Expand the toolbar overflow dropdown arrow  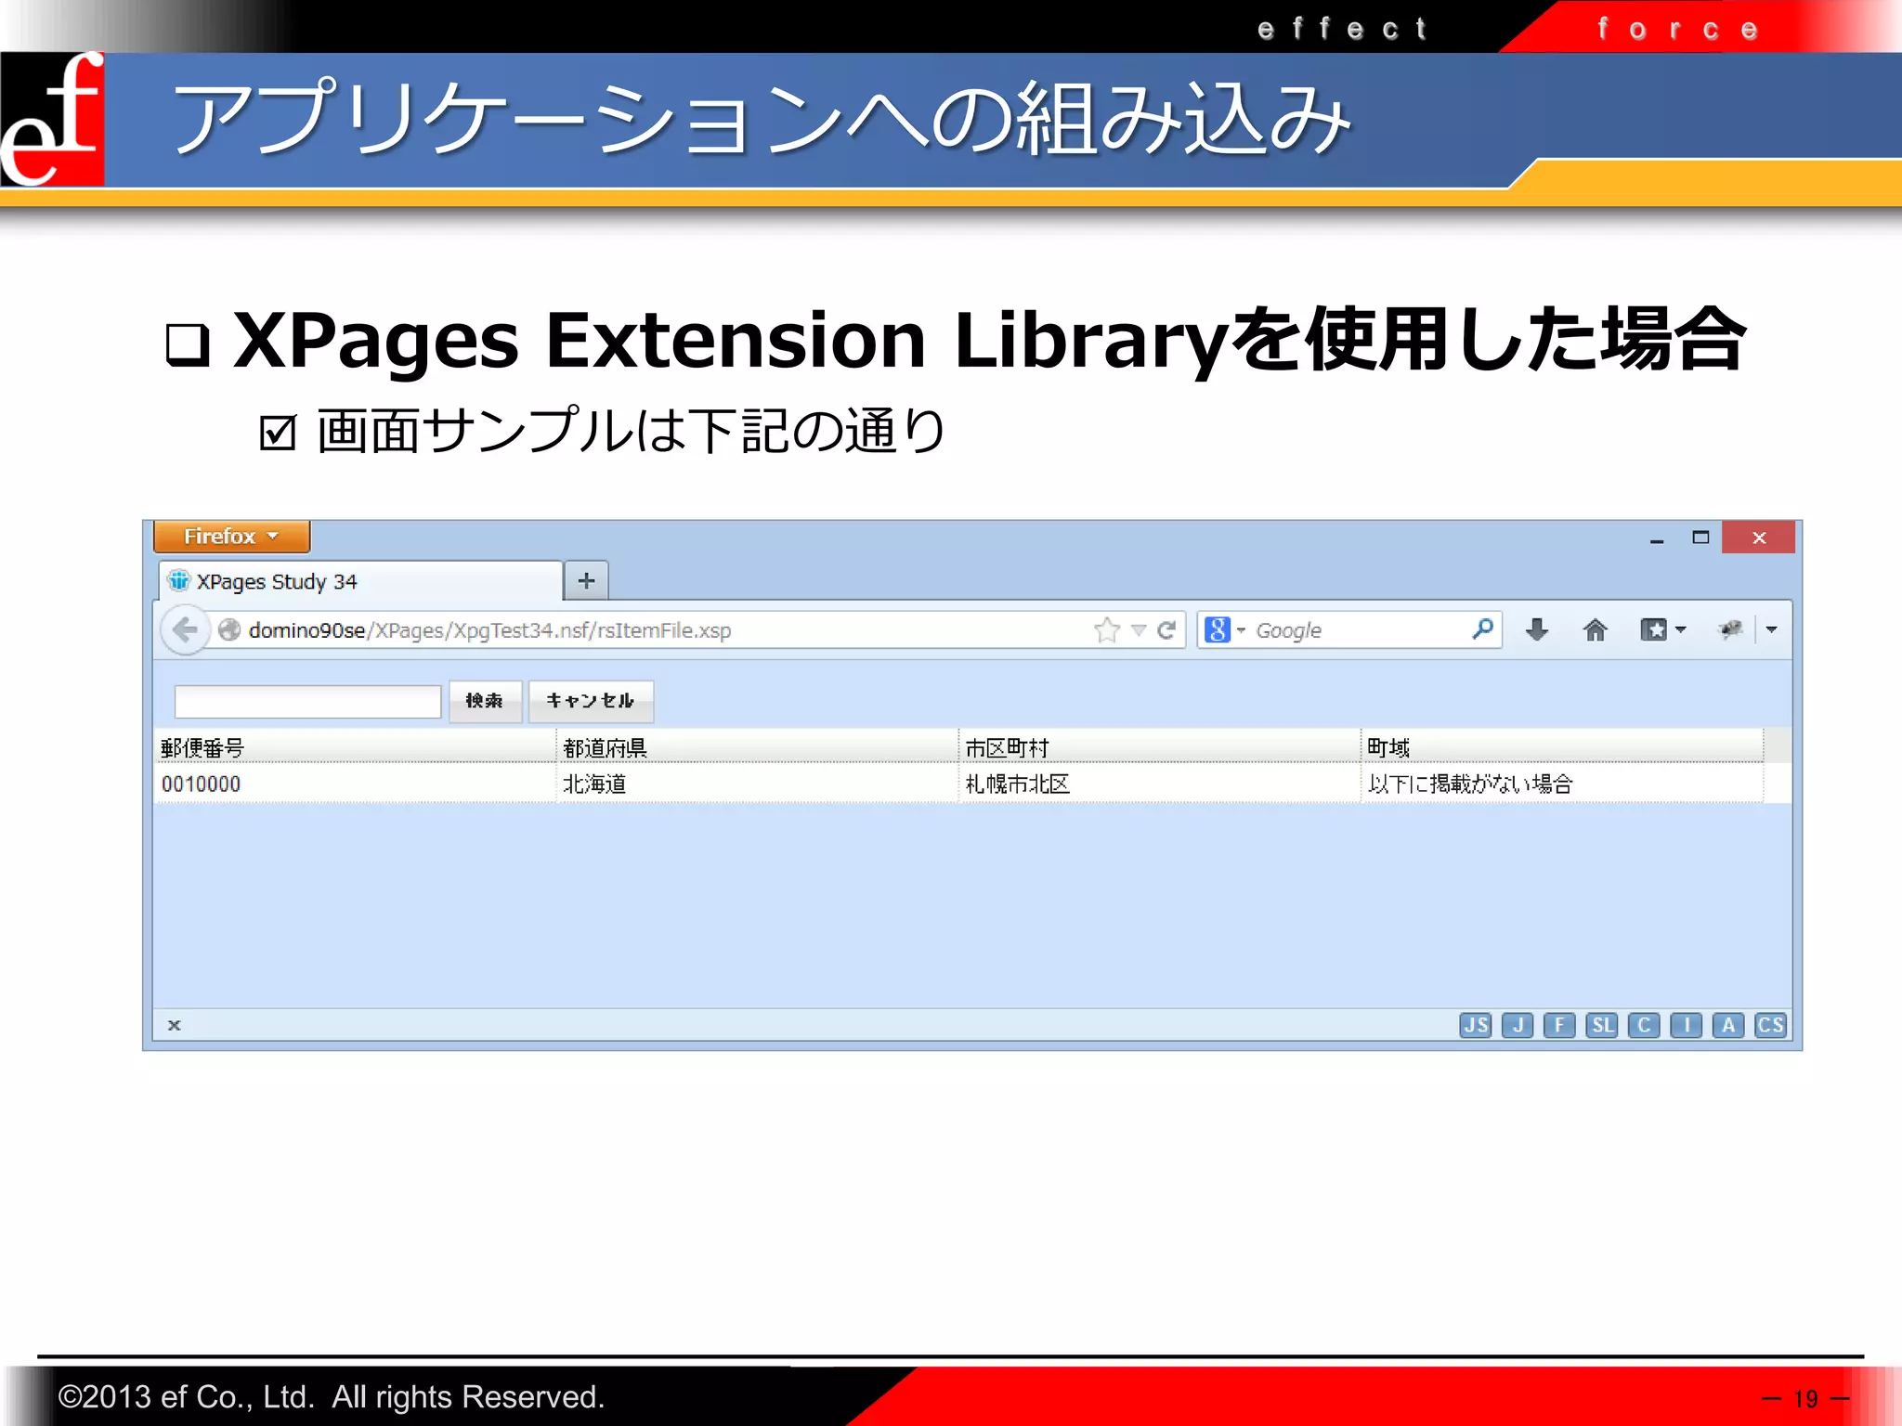point(1771,630)
